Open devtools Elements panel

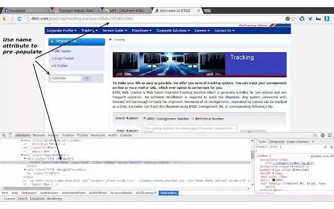coord(23,135)
